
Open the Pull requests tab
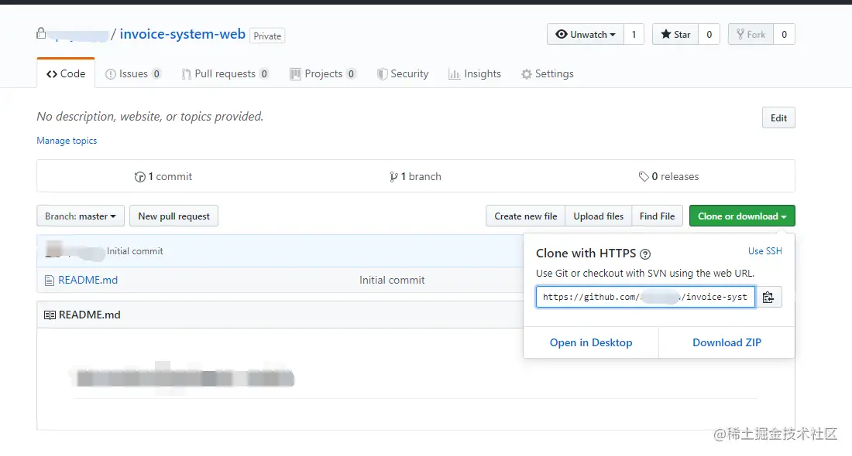[225, 73]
